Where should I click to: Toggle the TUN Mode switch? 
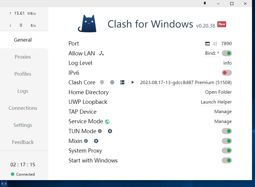pyautogui.click(x=227, y=131)
